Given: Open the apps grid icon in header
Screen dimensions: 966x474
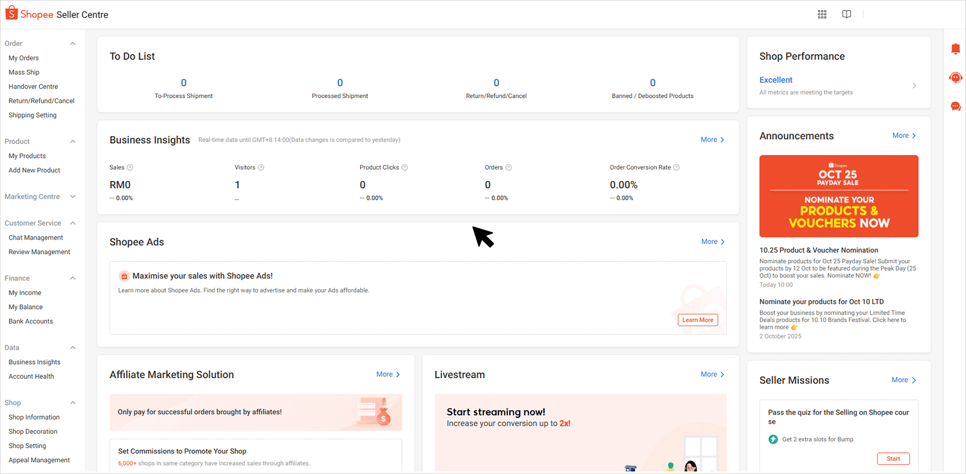Looking at the screenshot, I should [822, 14].
